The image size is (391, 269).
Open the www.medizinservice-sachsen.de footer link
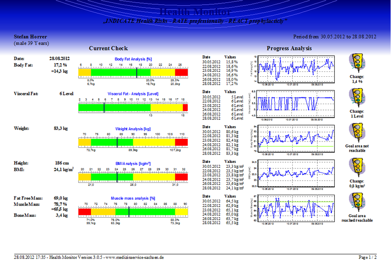point(135,257)
